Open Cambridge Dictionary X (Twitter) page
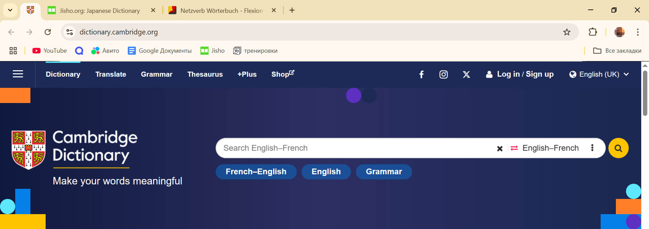 [x=466, y=74]
